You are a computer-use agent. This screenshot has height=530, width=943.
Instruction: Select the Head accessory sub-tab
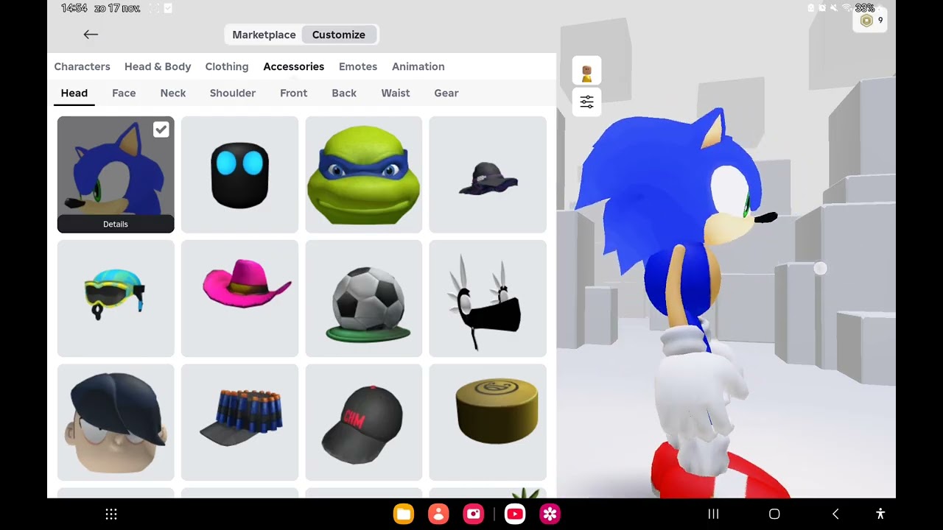pos(74,93)
